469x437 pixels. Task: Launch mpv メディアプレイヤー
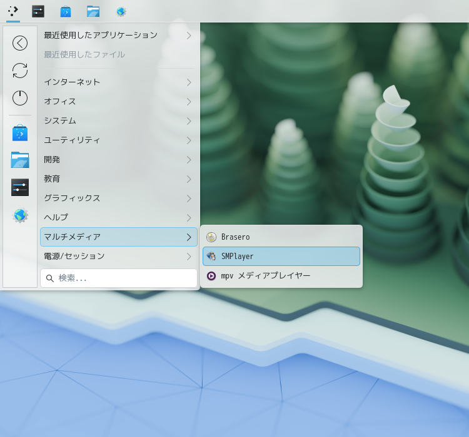[281, 276]
